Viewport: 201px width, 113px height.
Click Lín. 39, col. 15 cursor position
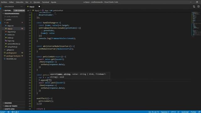[x=154, y=112]
